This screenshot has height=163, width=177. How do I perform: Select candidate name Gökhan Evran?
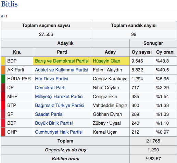pyautogui.click(x=108, y=114)
